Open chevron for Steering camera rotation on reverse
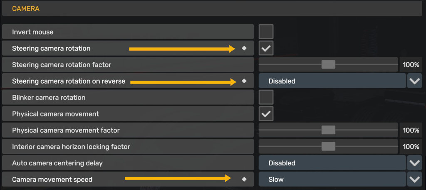This screenshot has width=426, height=190. [415, 81]
